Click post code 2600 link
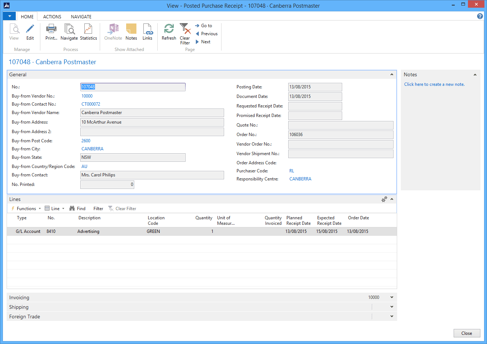The width and height of the screenshot is (487, 344). [86, 141]
